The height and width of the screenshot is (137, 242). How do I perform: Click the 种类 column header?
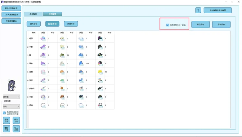tap(34, 32)
